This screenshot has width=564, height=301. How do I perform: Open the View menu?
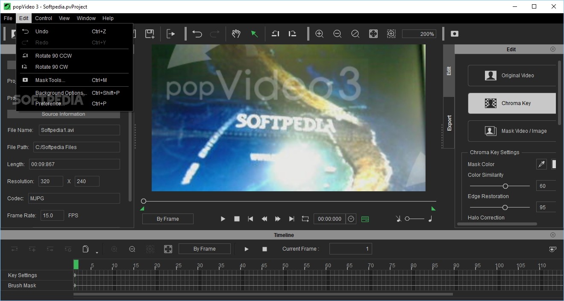(65, 18)
